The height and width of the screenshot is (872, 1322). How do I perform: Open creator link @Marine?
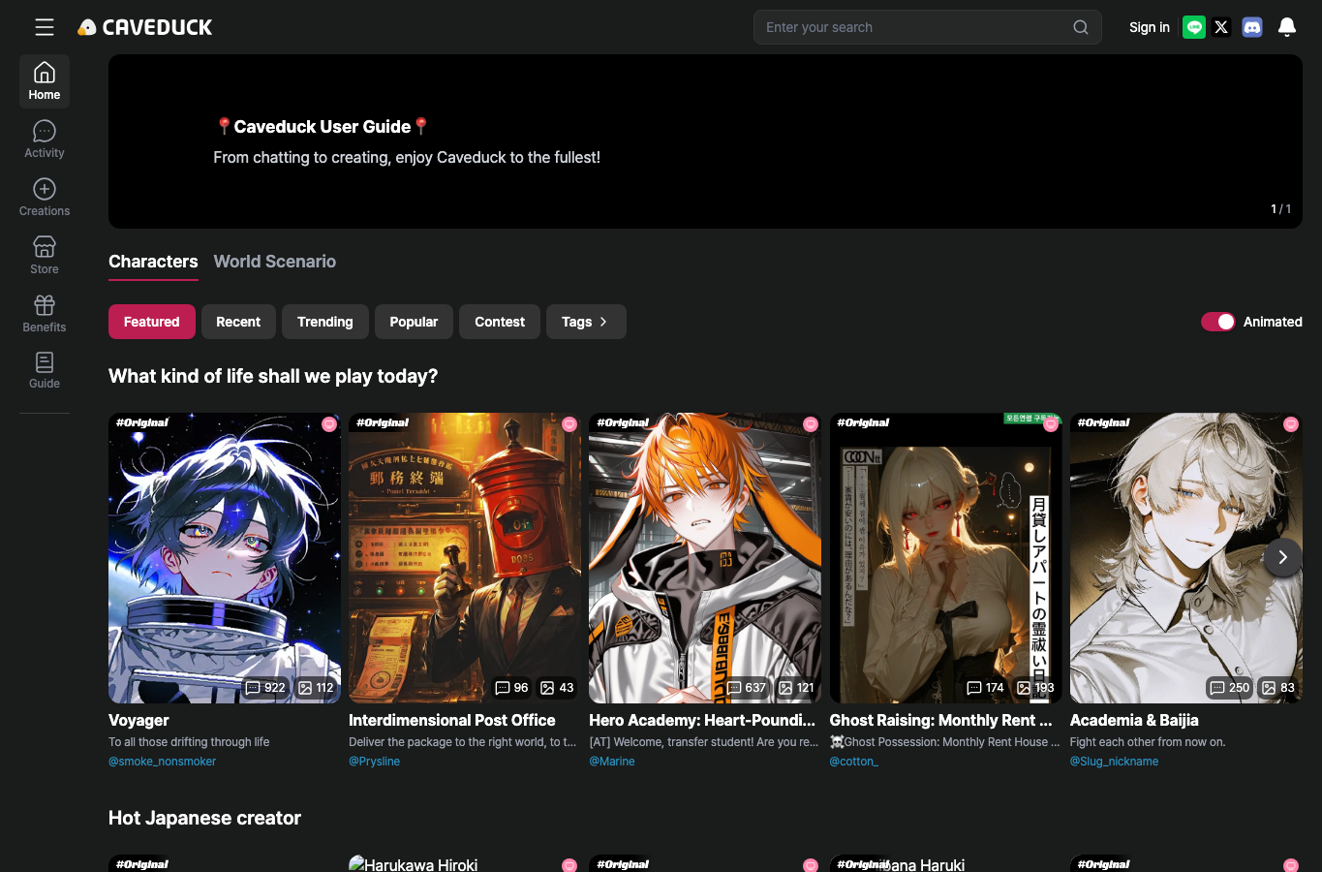pos(612,762)
